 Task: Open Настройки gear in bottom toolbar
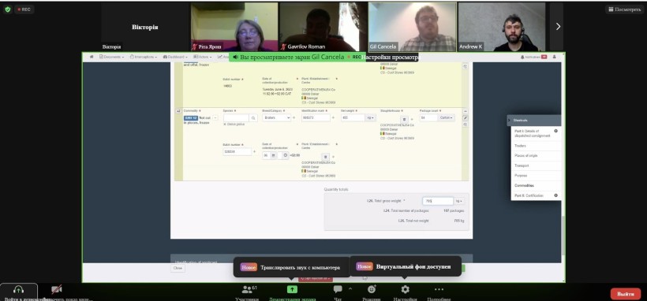(406, 289)
